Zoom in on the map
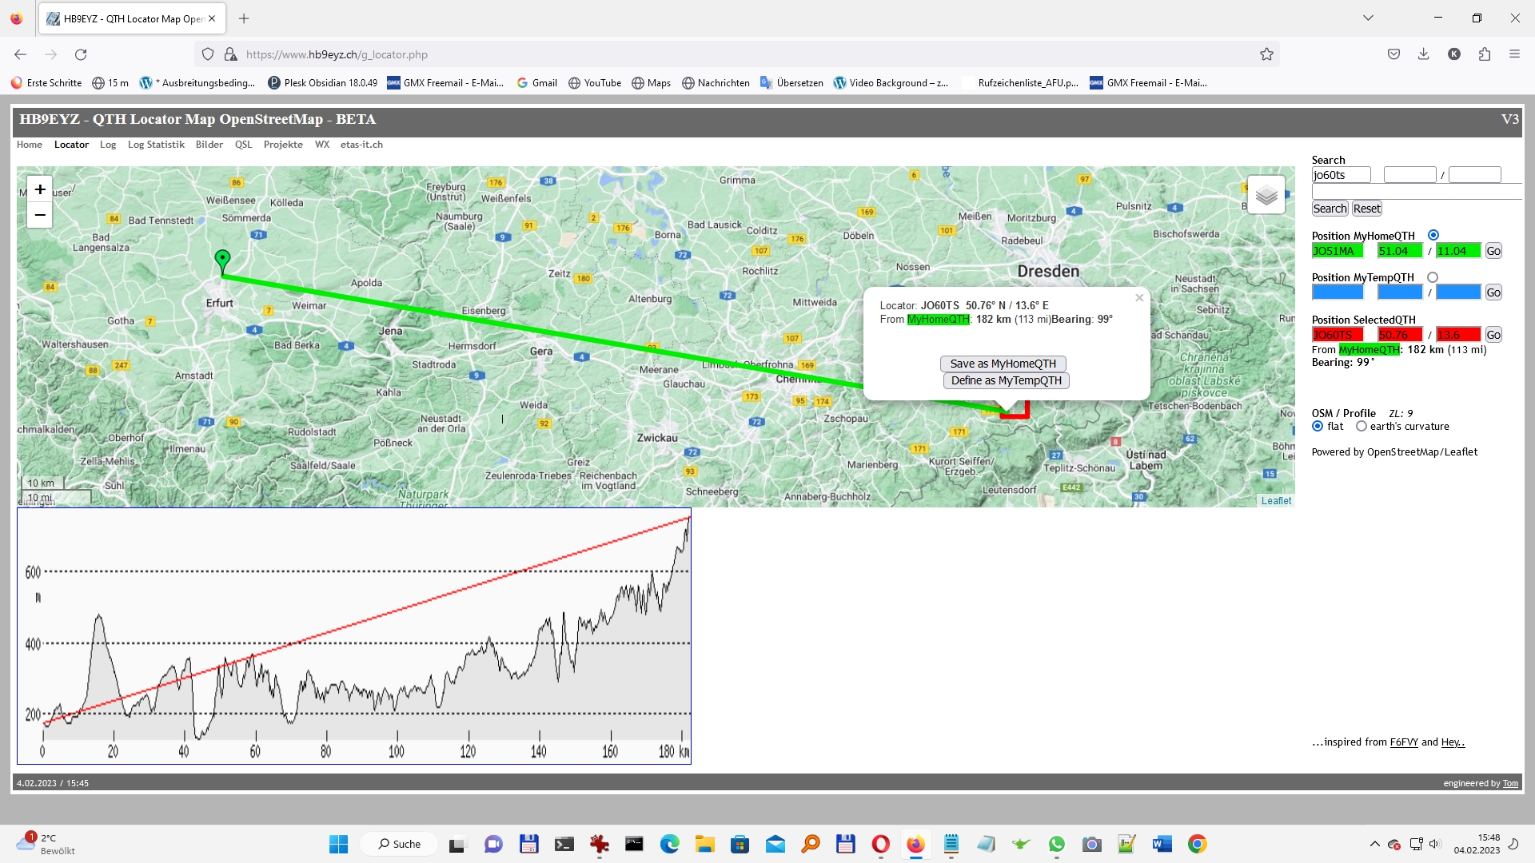1535x863 pixels. click(40, 189)
